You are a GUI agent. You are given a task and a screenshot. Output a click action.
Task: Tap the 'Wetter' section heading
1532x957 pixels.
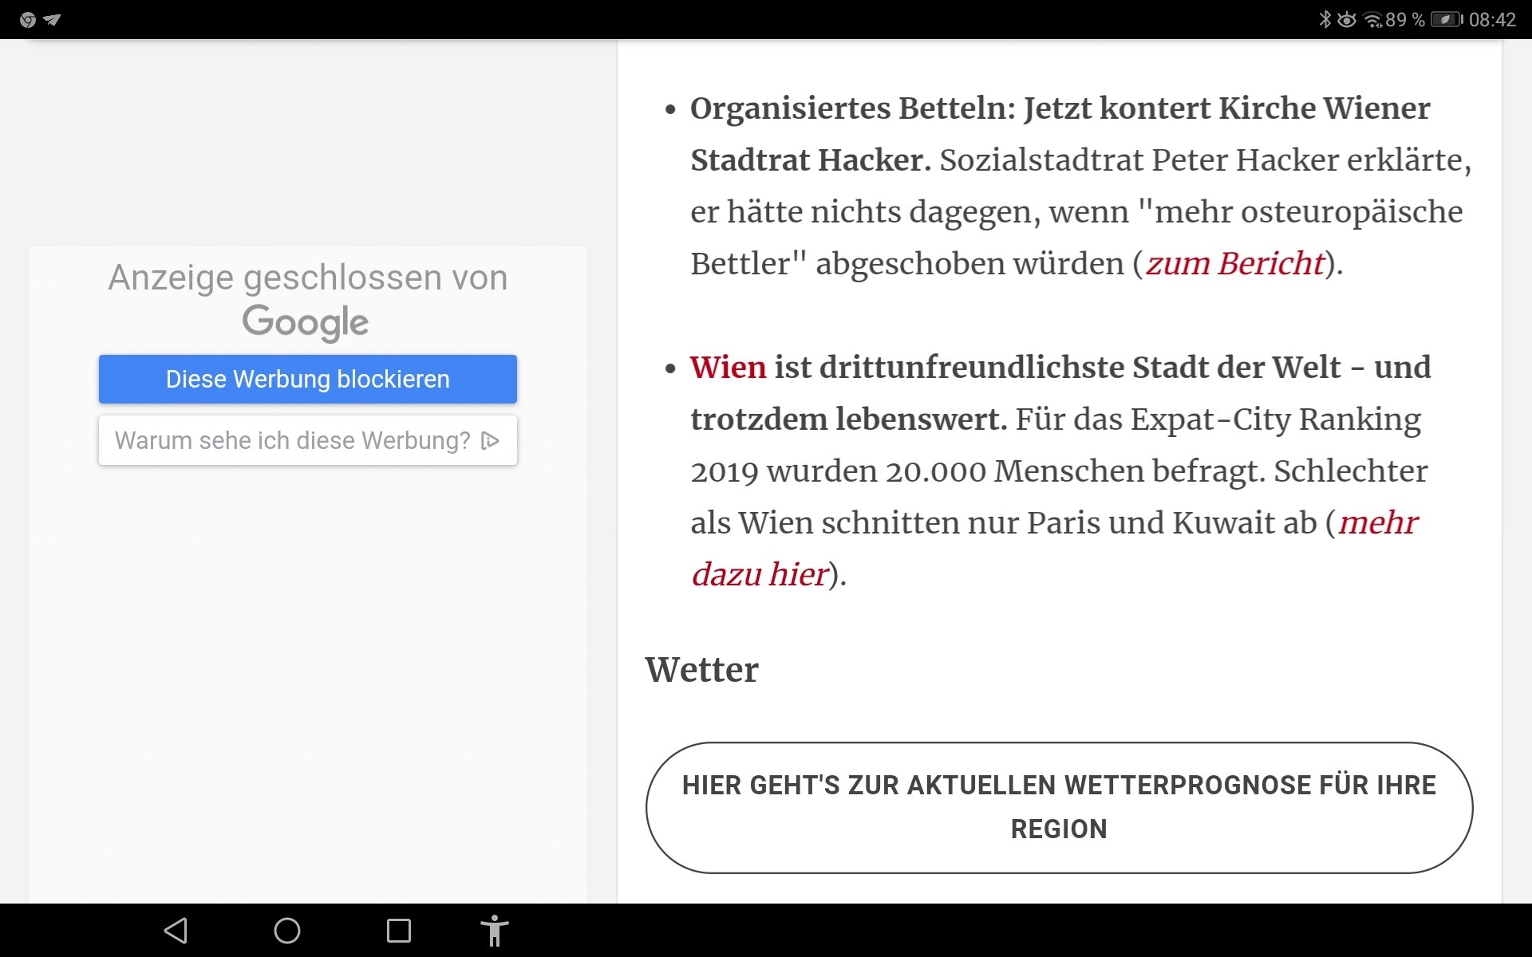(x=701, y=669)
